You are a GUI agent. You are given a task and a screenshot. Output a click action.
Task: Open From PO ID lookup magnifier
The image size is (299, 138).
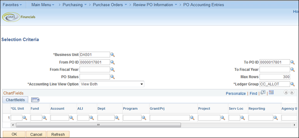(113, 62)
